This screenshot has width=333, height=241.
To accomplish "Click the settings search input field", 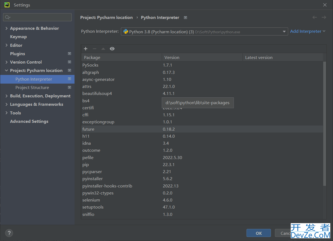I will coord(37,17).
